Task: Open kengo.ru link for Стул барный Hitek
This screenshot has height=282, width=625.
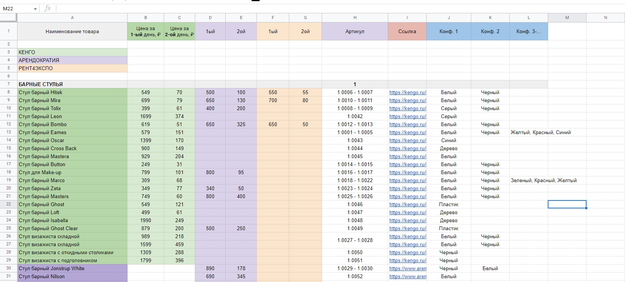Action: (408, 92)
